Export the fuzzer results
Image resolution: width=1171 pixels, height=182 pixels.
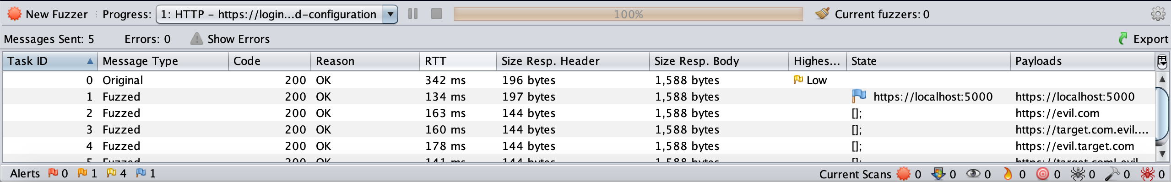pos(1143,39)
